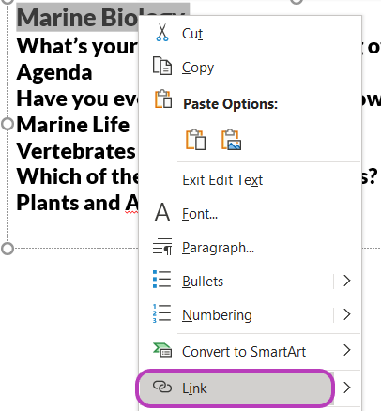Click the scissors Cut icon
Viewport: 381px width, 411px height.
coord(162,33)
